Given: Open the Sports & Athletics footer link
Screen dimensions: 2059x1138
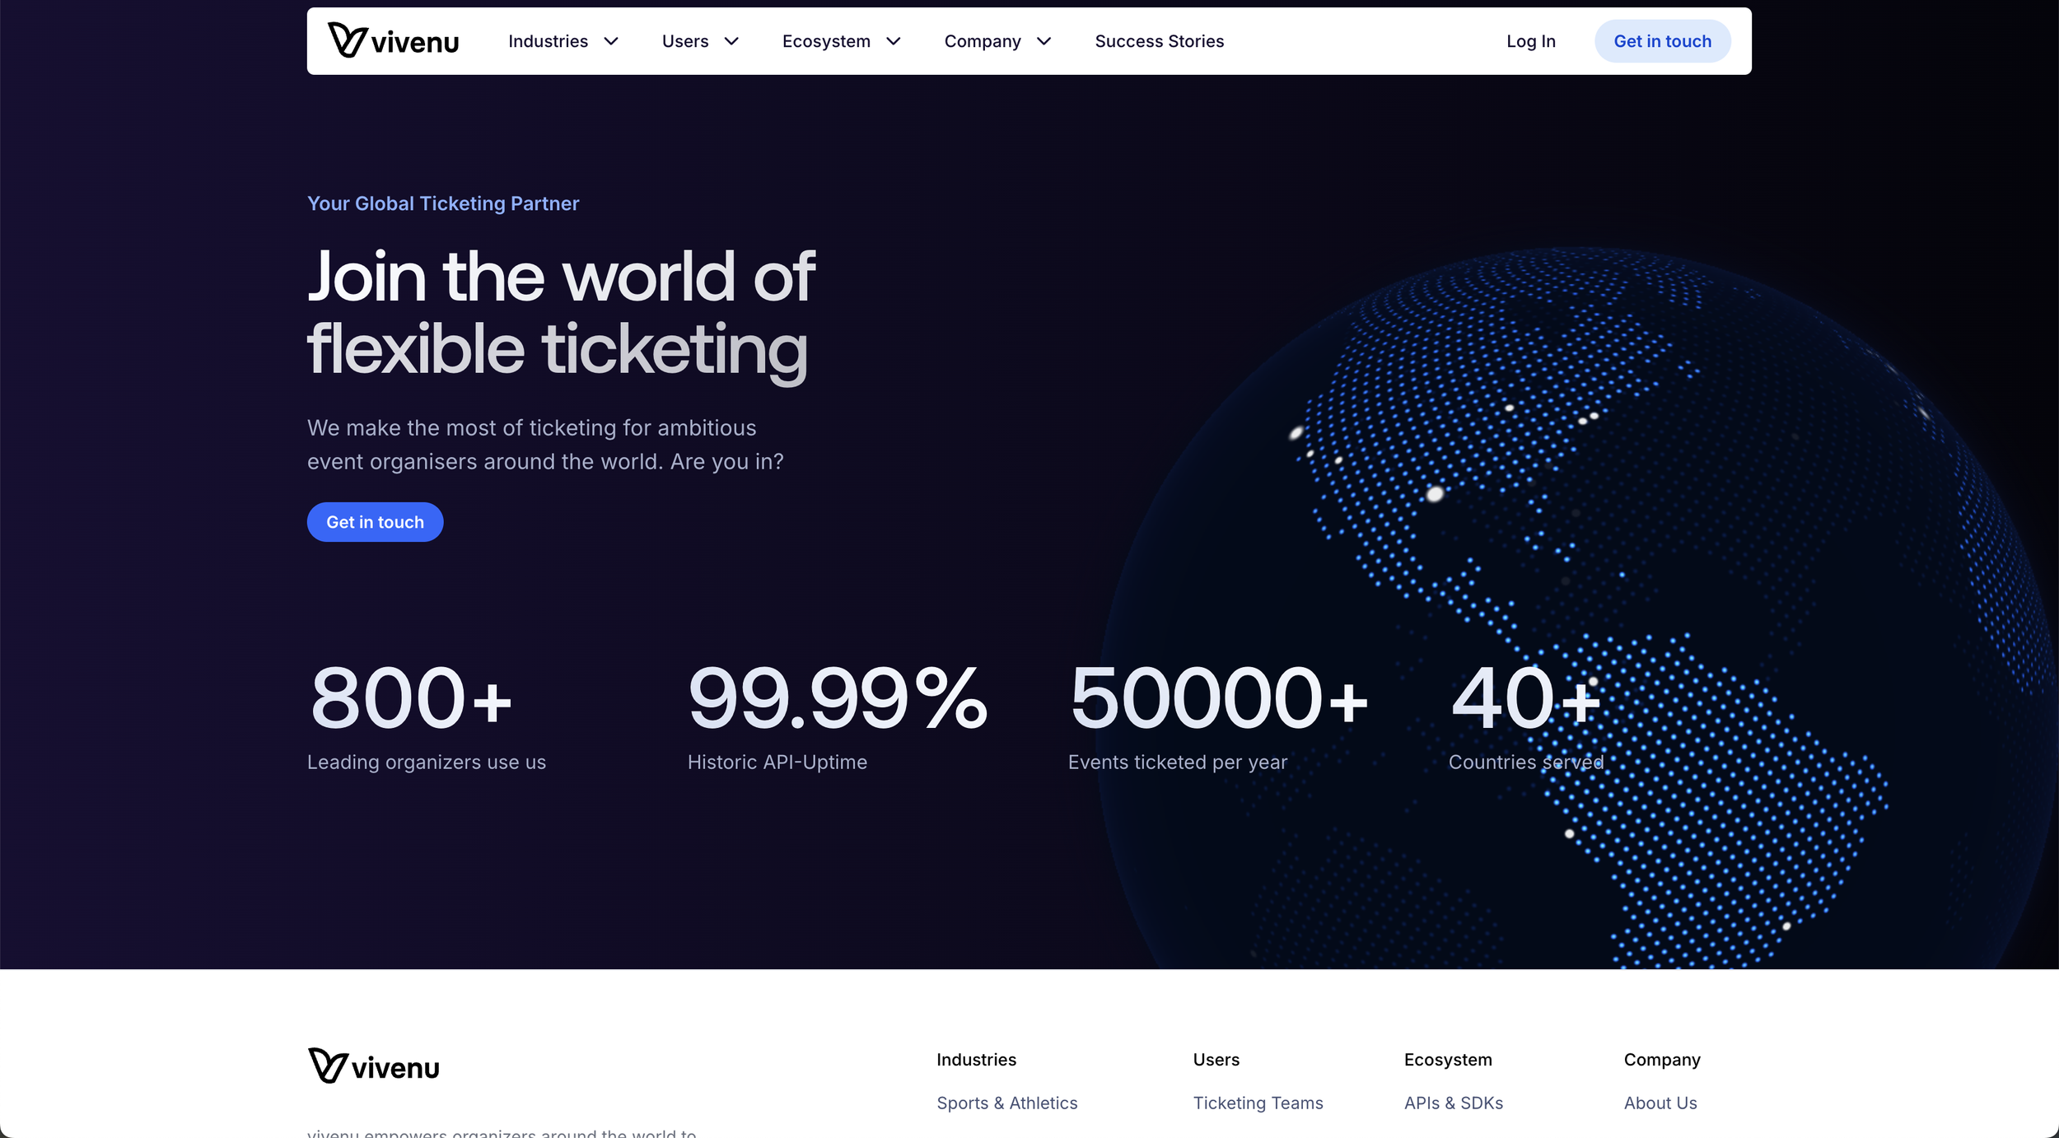Looking at the screenshot, I should tap(1006, 1103).
